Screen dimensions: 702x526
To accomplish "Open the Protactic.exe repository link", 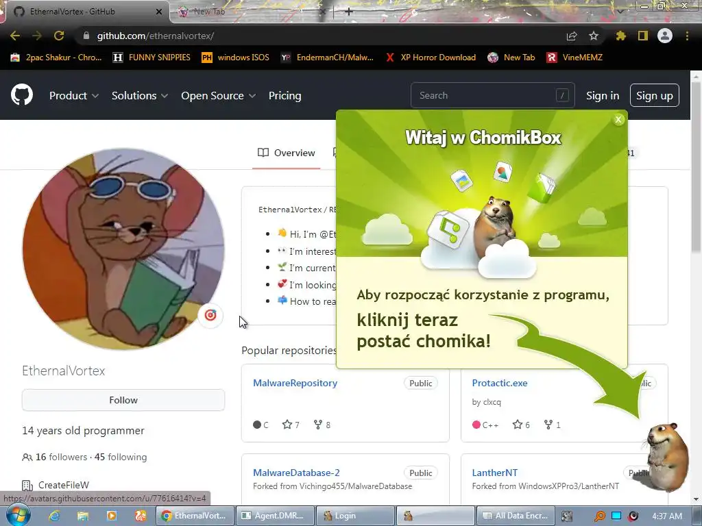I will (500, 383).
